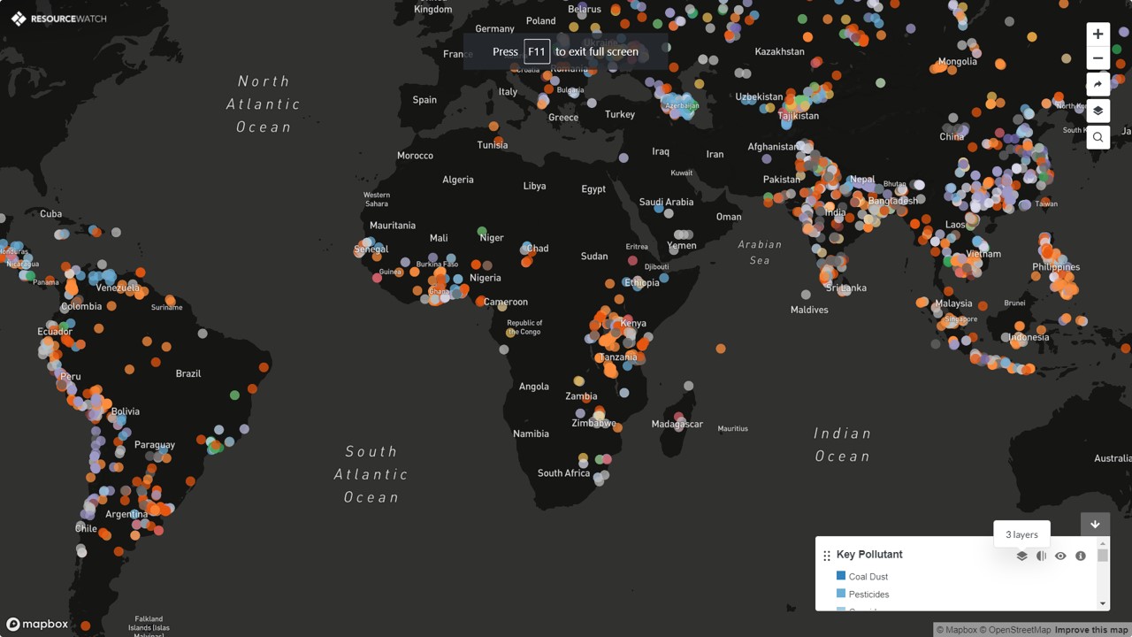The width and height of the screenshot is (1132, 637).
Task: Click the Argentina map label
Action: [126, 514]
